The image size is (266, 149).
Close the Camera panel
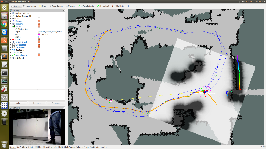click(x=64, y=107)
